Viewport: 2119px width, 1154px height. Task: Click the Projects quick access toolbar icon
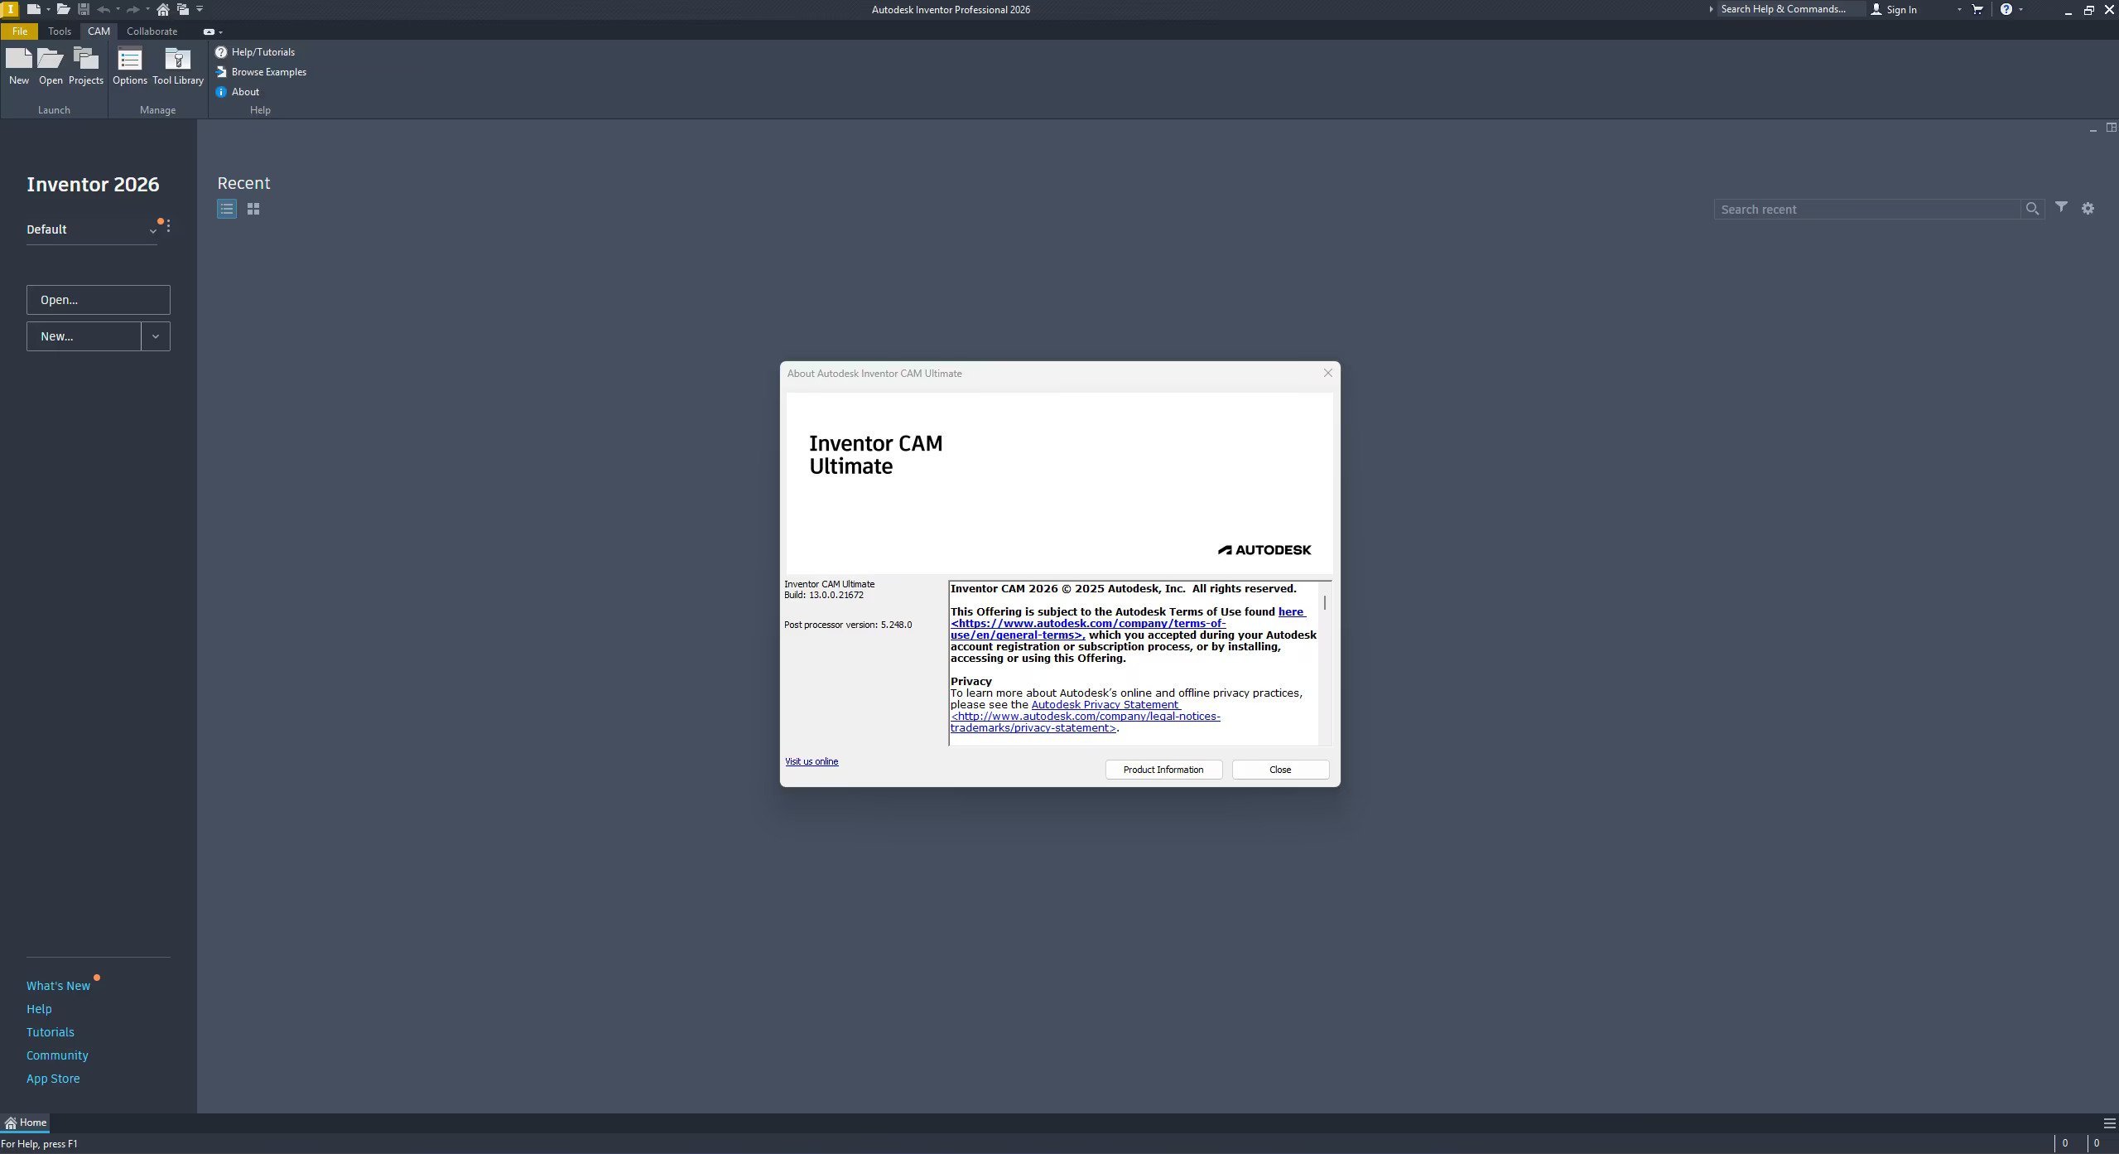click(183, 9)
